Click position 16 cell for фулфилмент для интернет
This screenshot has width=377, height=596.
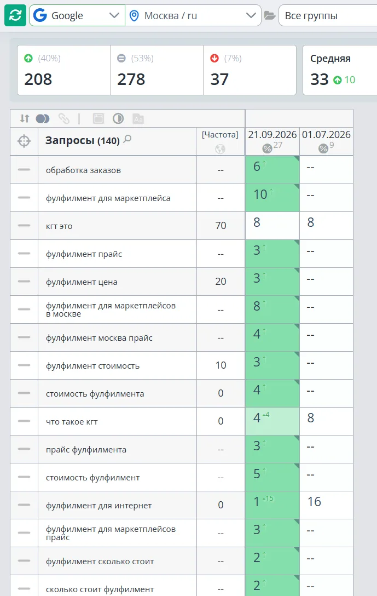(x=326, y=505)
